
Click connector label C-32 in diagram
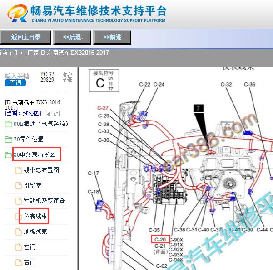click(x=226, y=84)
